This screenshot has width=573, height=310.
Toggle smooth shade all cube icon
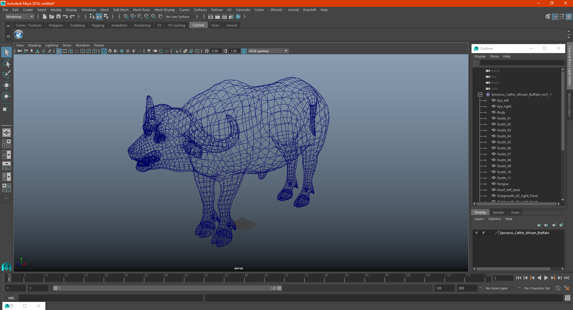[110, 51]
